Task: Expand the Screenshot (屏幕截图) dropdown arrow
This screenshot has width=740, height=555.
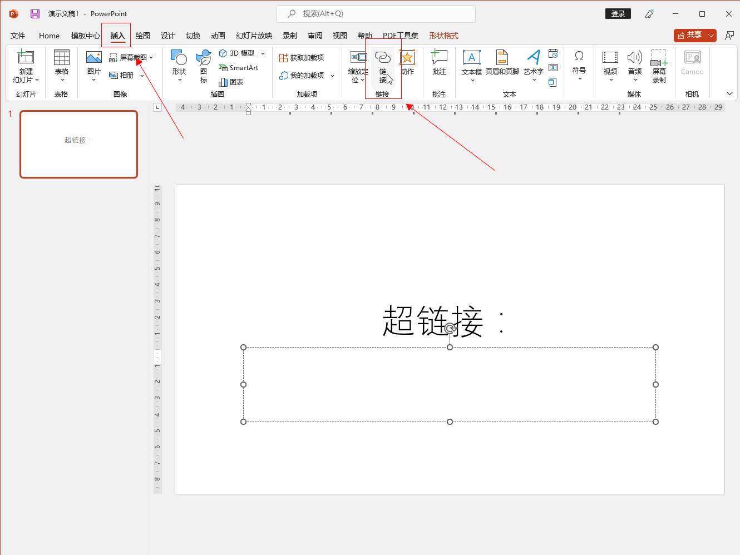Action: tap(151, 57)
